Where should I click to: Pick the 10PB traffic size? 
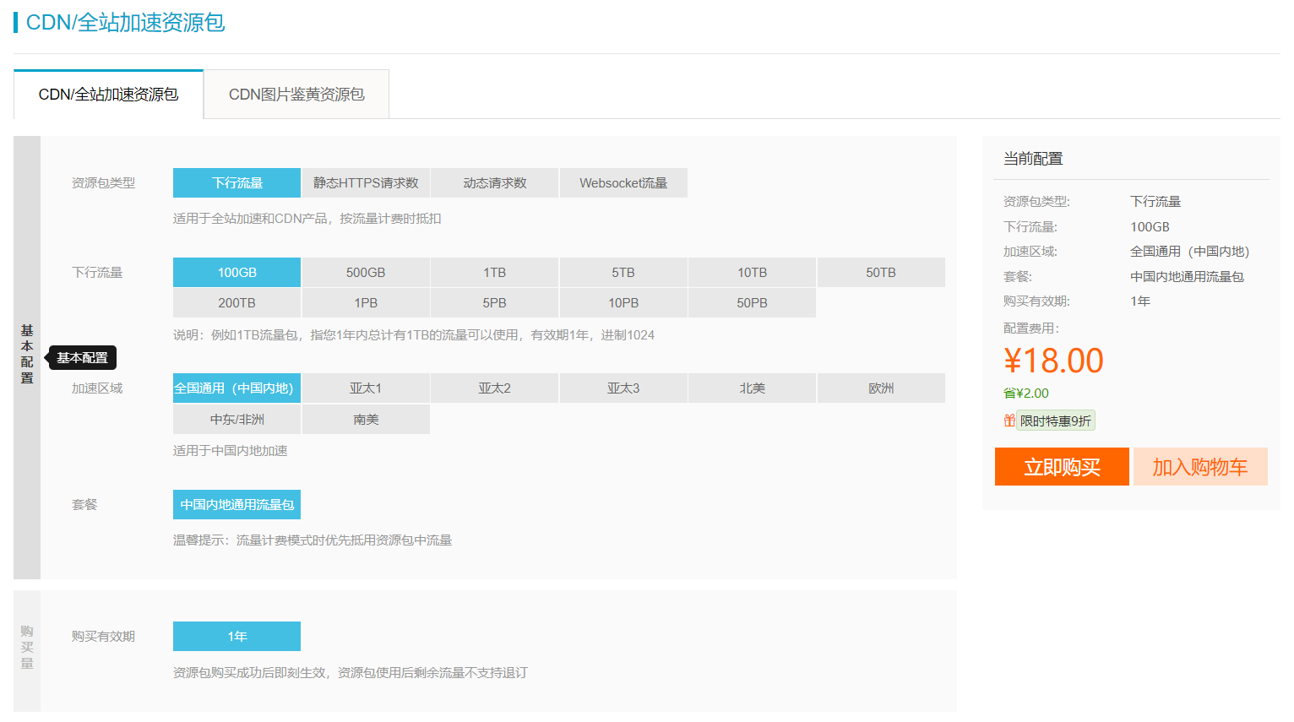[623, 303]
